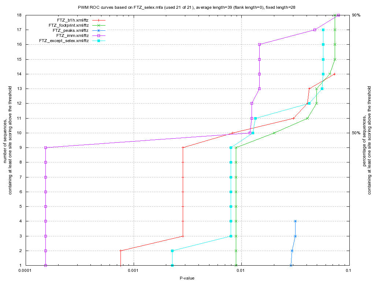Select the purple square data point at 17 sequences
The image size is (375, 281).
pos(315,30)
